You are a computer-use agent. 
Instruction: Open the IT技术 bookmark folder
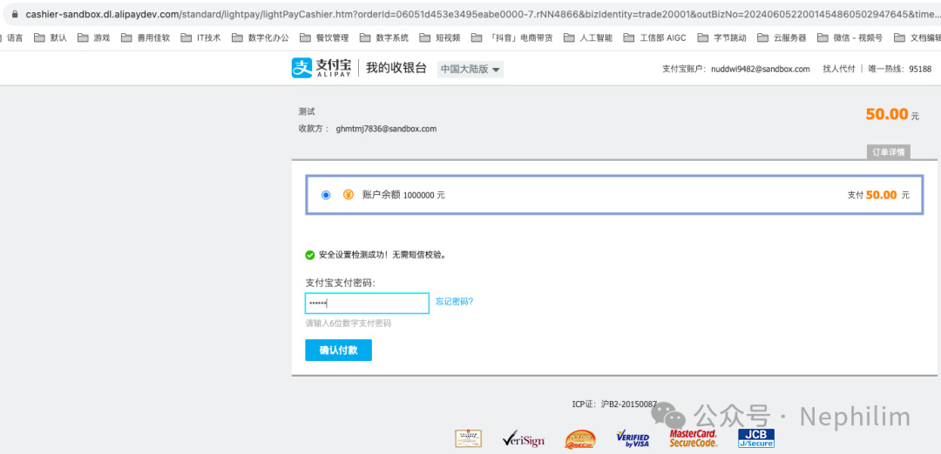(x=200, y=37)
